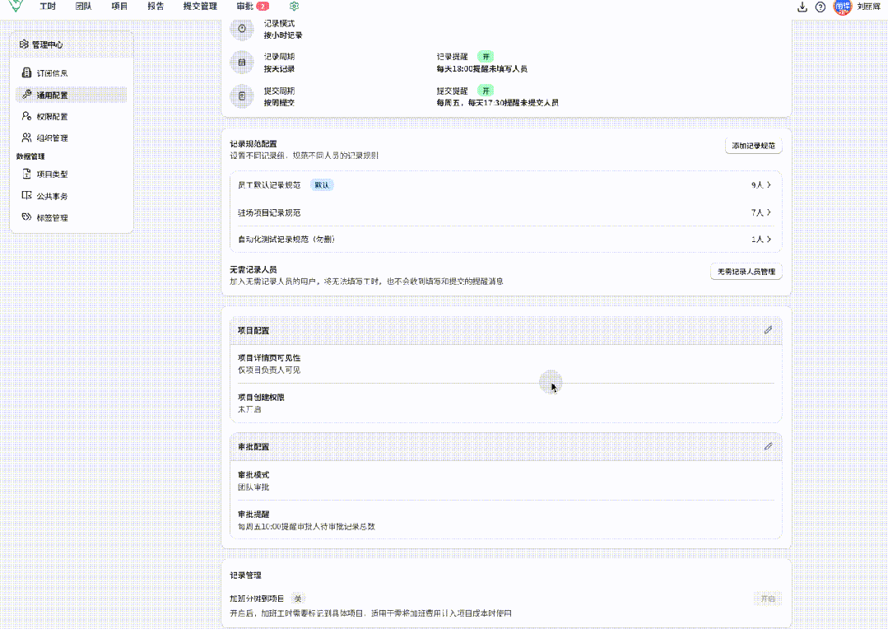Screen dimensions: 888x629
Task: Click the 记录管理 heading
Action: click(x=245, y=575)
